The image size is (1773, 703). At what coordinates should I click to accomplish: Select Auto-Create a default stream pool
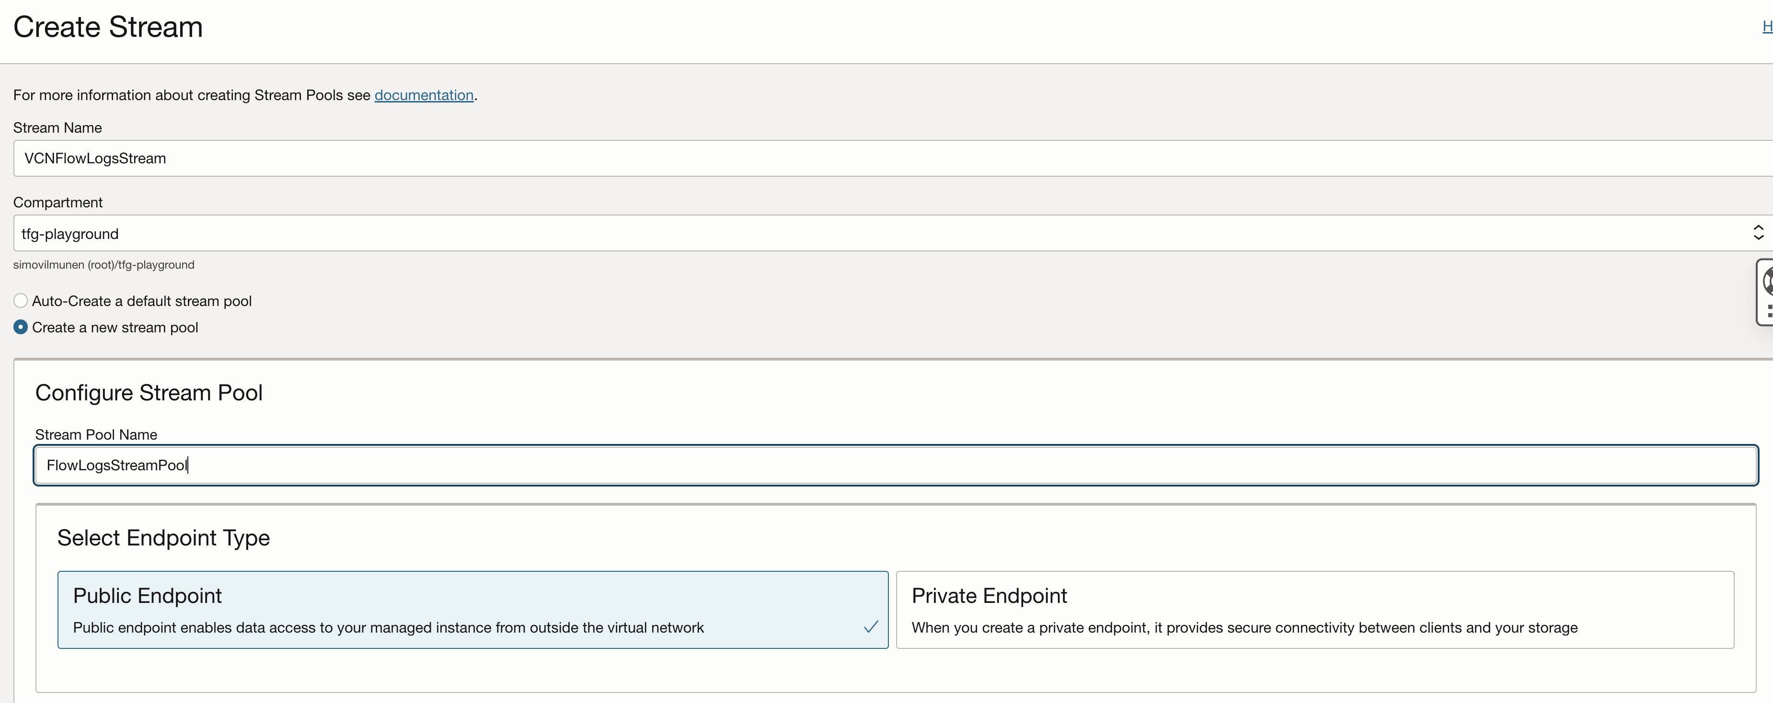pos(21,301)
